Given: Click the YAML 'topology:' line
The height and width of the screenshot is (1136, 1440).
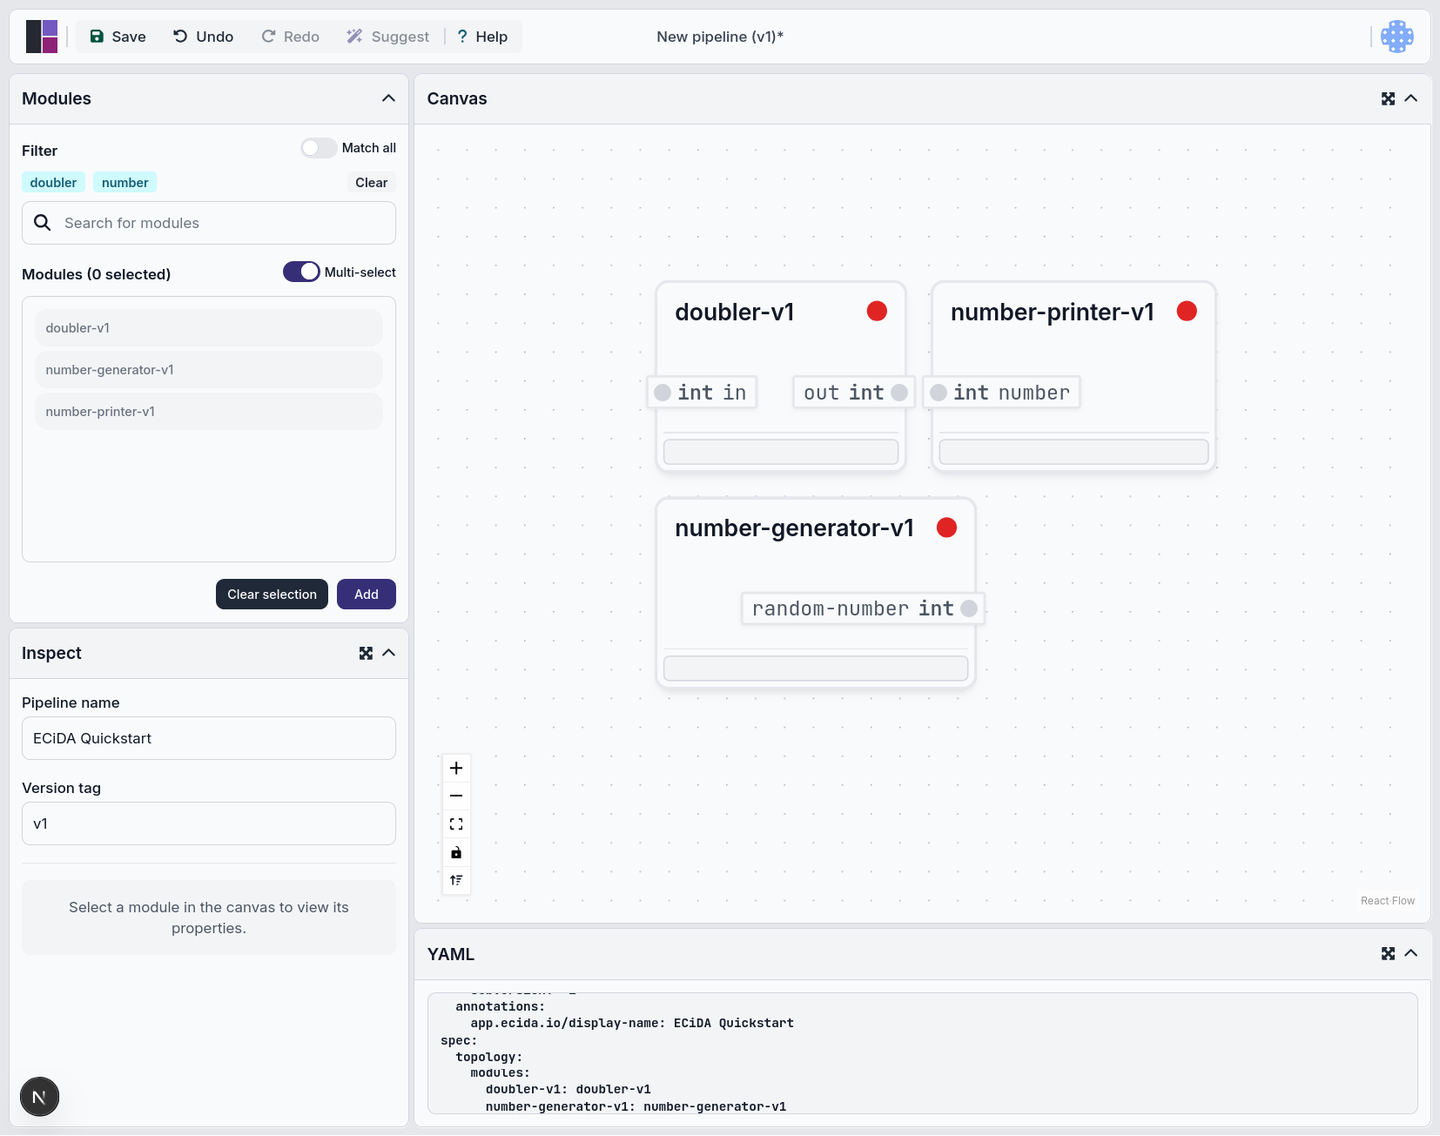Looking at the screenshot, I should (489, 1057).
